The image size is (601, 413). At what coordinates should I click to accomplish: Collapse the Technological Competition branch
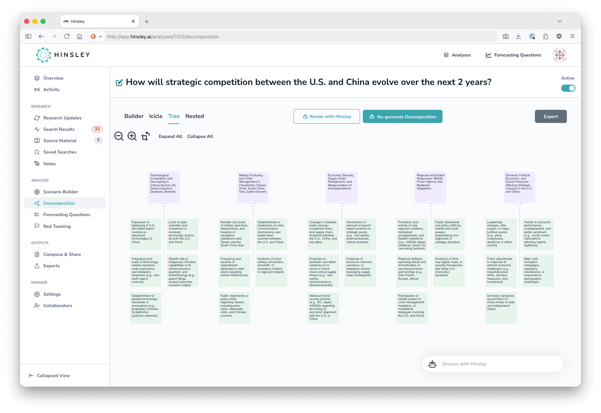pos(163,203)
